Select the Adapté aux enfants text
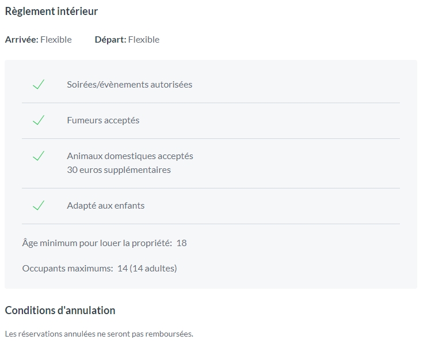Viewport: 427px width, 351px height. pyautogui.click(x=106, y=206)
